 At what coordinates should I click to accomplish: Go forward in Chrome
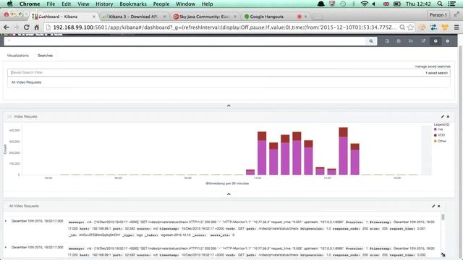pos(16,27)
